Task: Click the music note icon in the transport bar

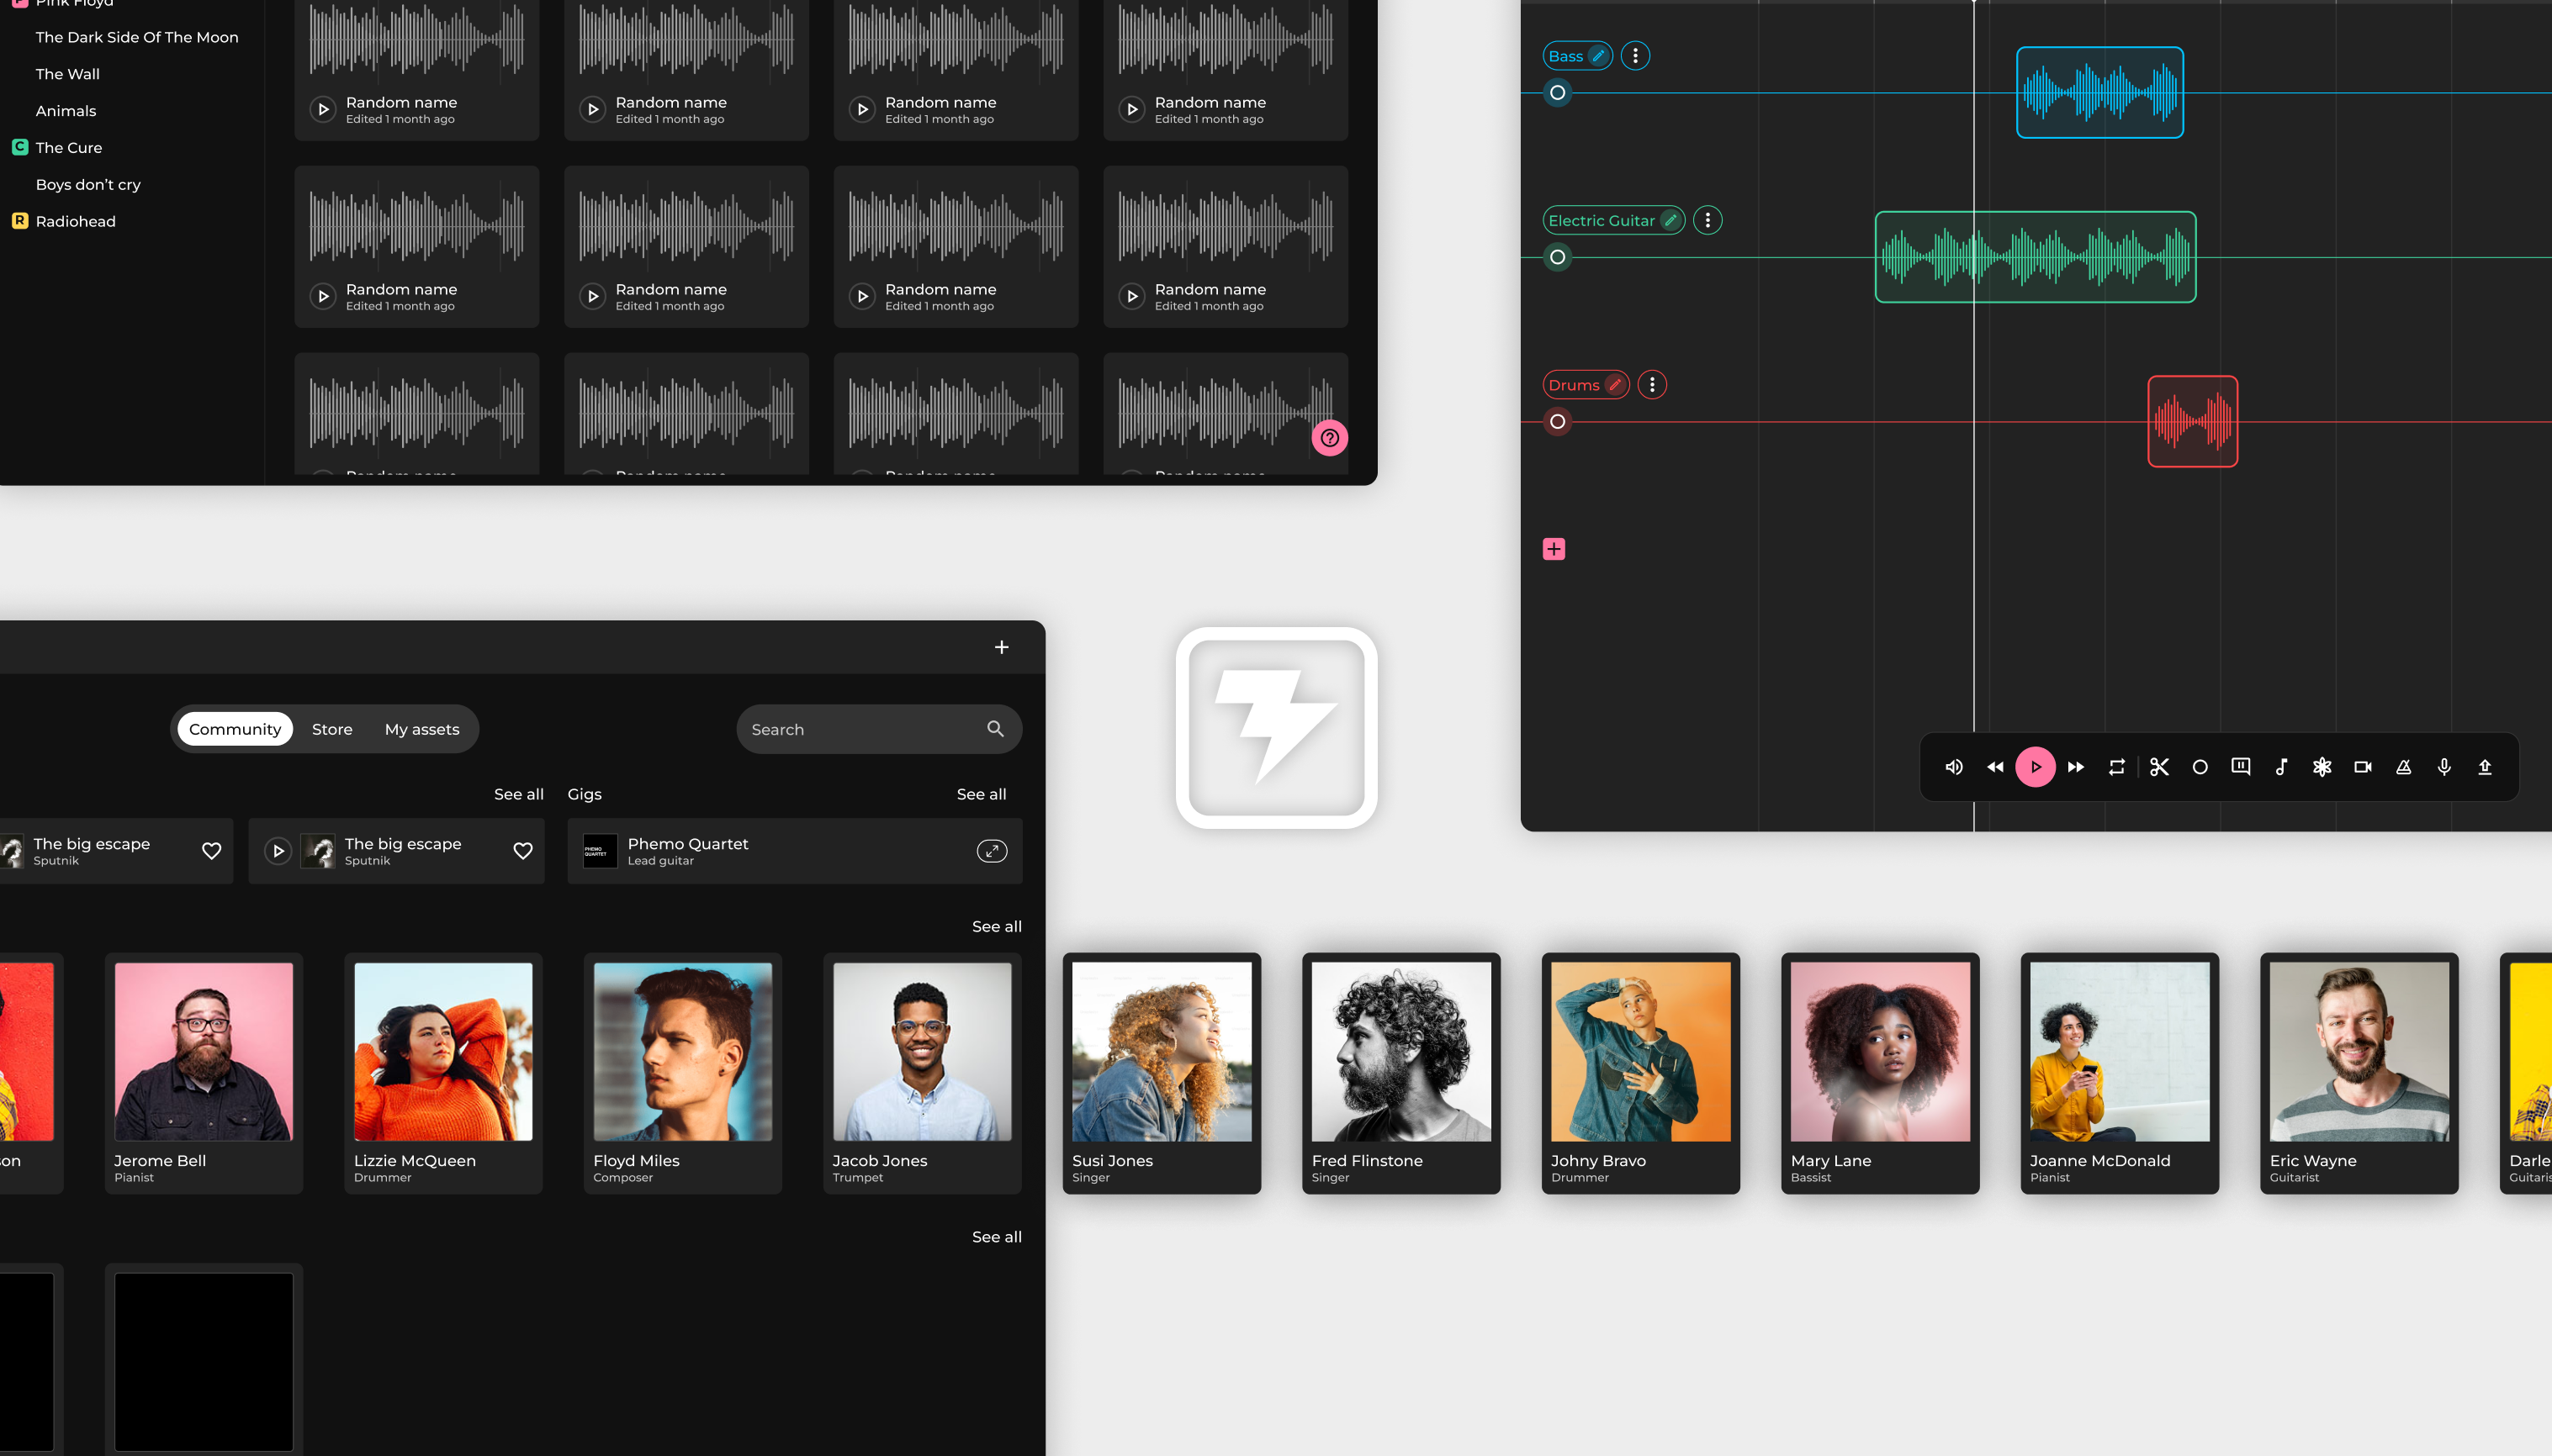Action: pyautogui.click(x=2281, y=767)
